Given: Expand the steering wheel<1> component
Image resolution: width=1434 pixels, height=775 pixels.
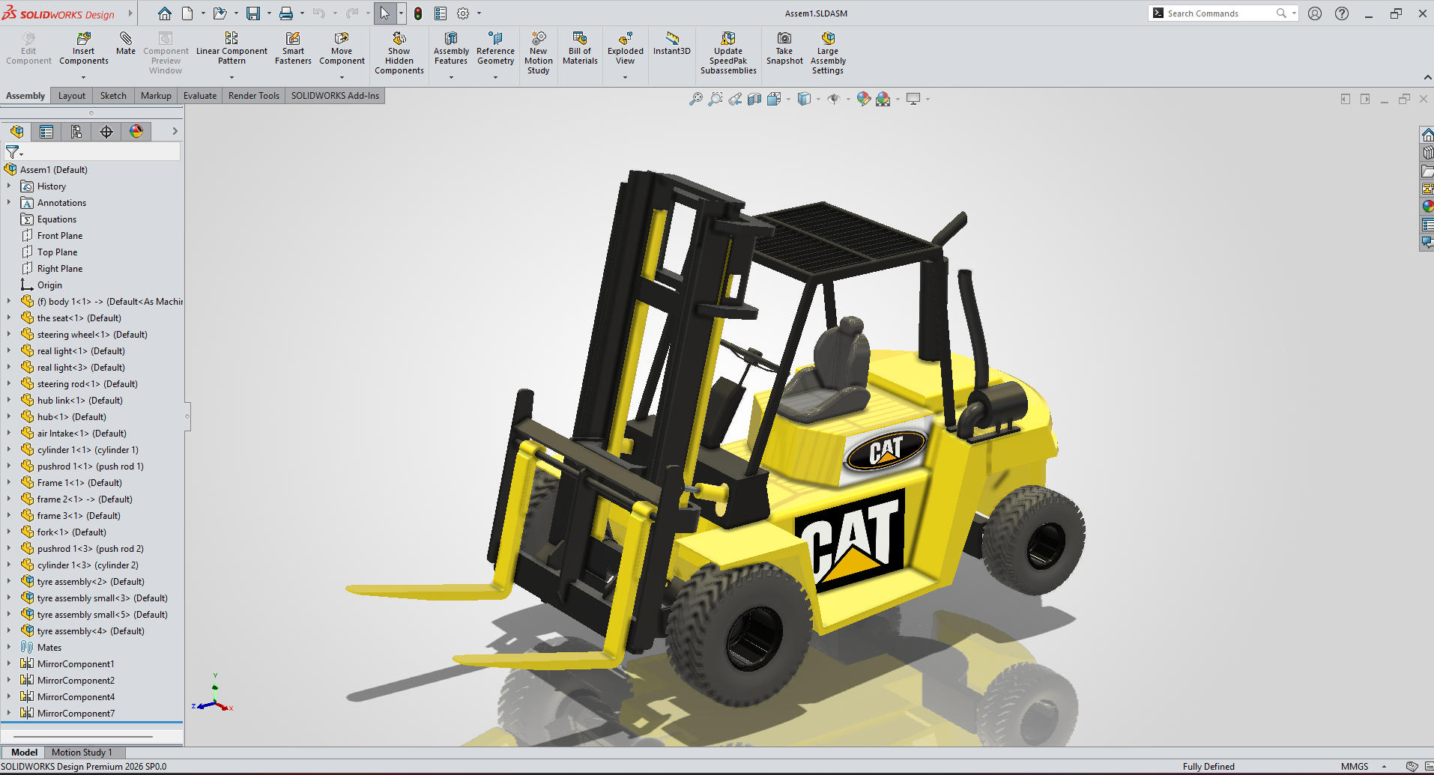Looking at the screenshot, I should 9,335.
